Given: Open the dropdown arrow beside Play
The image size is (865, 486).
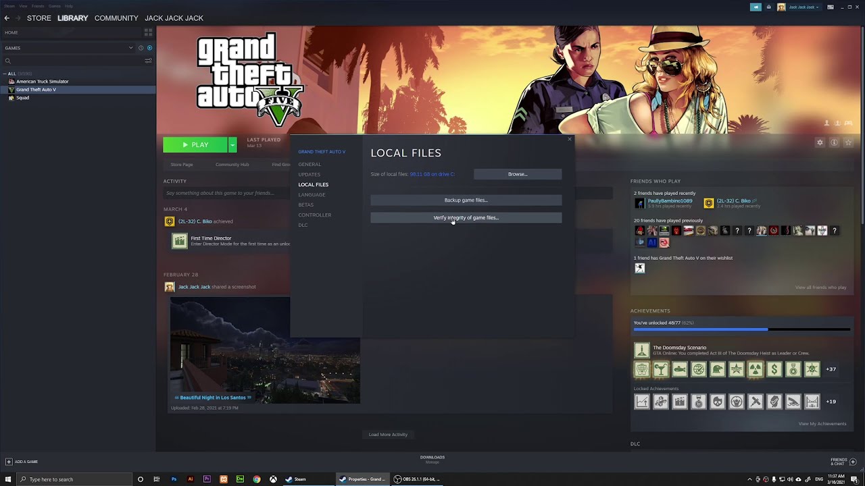Looking at the screenshot, I should [x=232, y=144].
